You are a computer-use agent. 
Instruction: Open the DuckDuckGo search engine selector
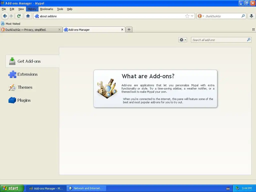point(201,16)
